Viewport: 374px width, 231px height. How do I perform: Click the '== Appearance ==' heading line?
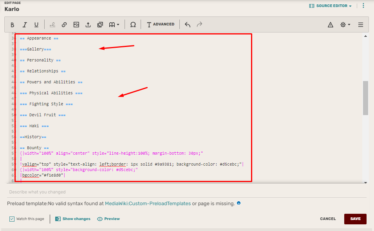point(39,38)
